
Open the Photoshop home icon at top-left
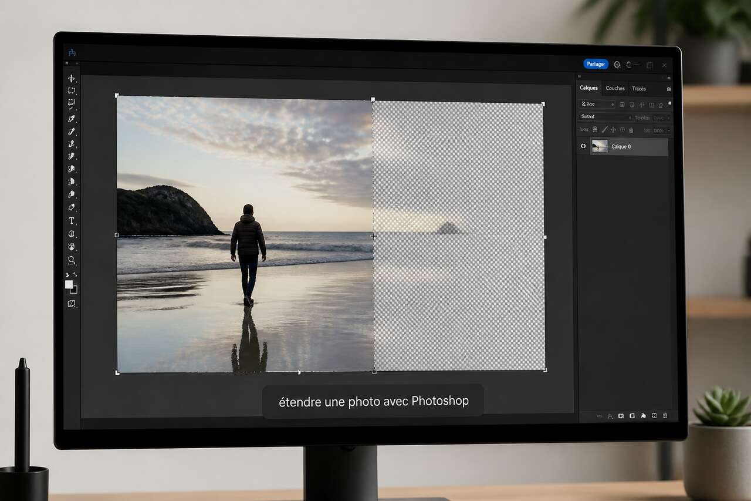pos(72,52)
